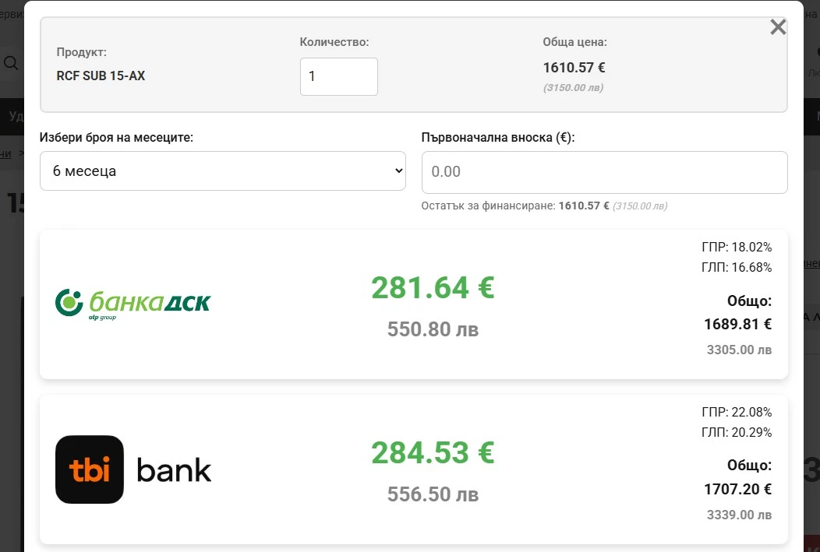Click the tbi bank logo
The width and height of the screenshot is (820, 552).
point(132,469)
